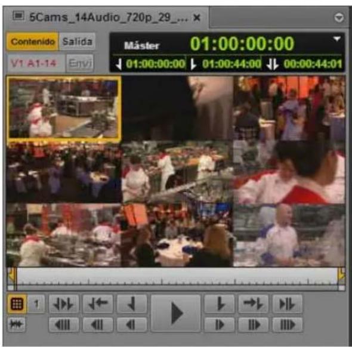This screenshot has width=352, height=347.
Task: Select the dining room with orange wall camera angle
Action: tap(289, 109)
